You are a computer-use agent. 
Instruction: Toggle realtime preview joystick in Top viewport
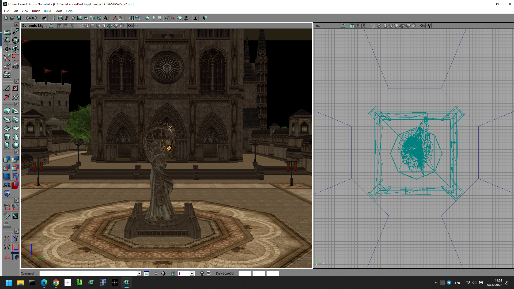coord(343,26)
